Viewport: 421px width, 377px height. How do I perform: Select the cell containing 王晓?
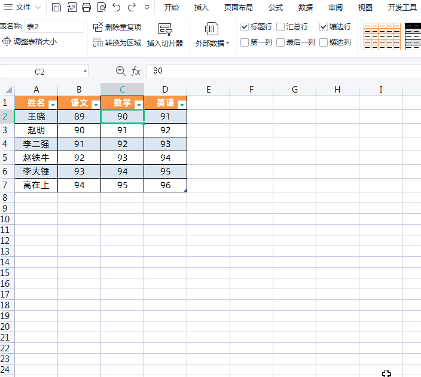click(36, 117)
